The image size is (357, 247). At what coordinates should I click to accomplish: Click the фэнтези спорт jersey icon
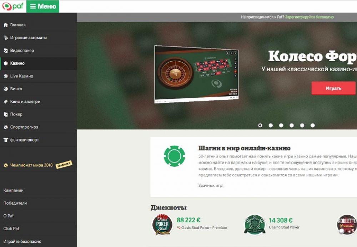click(x=6, y=140)
